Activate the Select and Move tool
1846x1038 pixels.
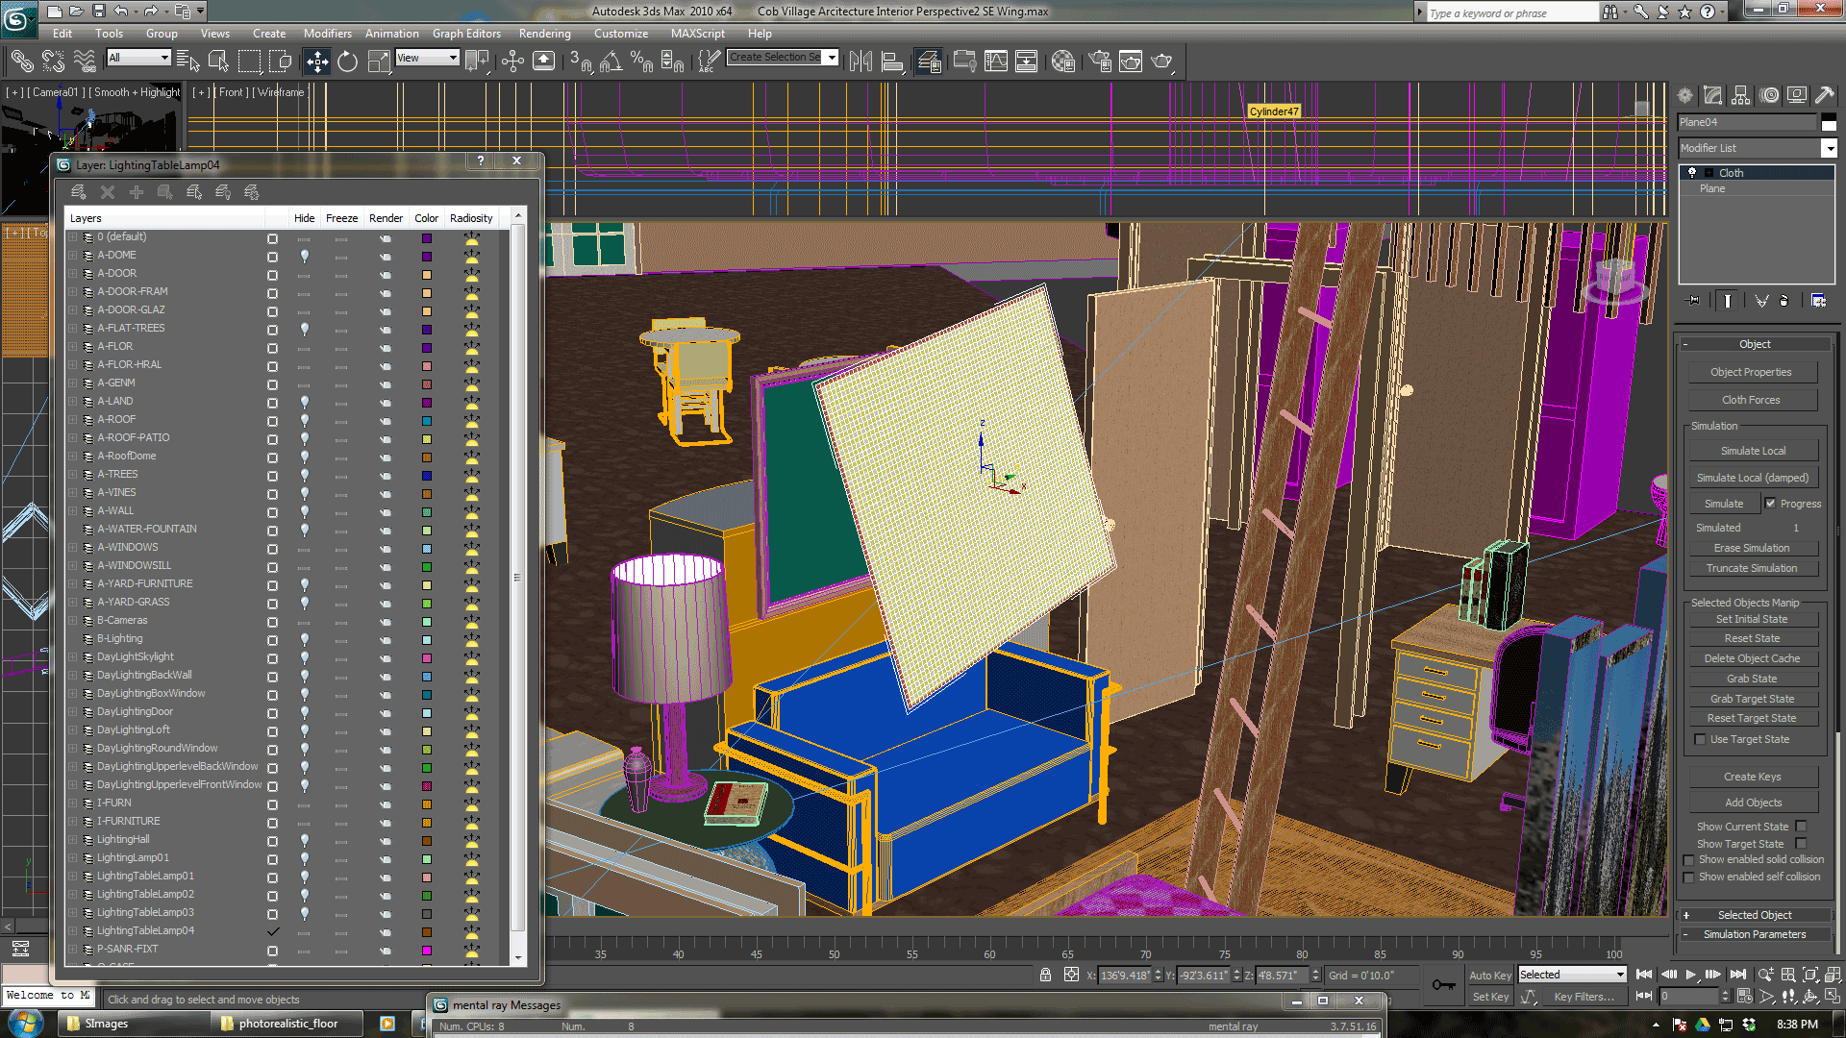pos(316,62)
